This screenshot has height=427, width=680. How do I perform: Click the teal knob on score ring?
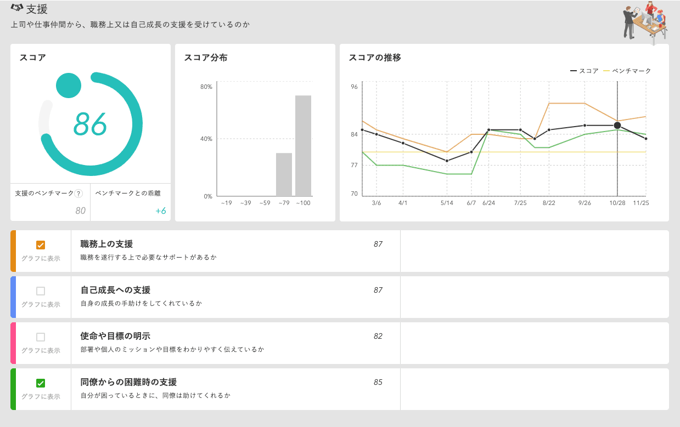69,86
